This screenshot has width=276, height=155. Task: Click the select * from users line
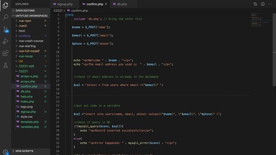(118, 85)
